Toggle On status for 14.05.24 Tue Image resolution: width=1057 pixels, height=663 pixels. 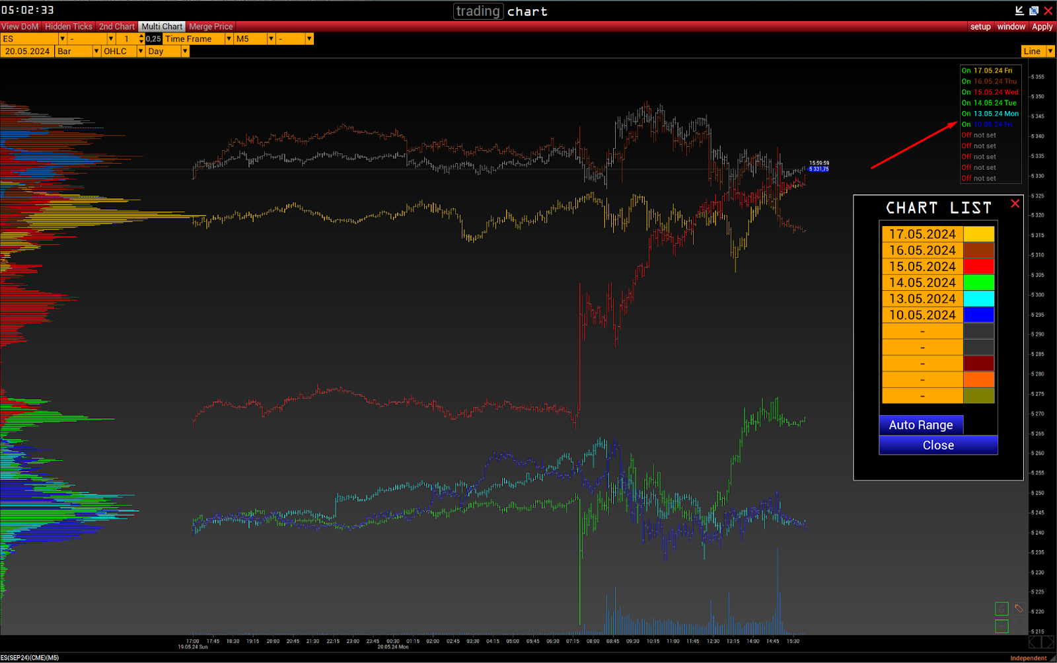pos(966,103)
